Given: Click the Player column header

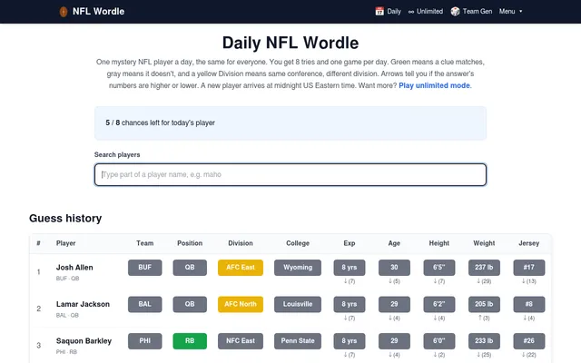Looking at the screenshot, I should (x=65, y=243).
